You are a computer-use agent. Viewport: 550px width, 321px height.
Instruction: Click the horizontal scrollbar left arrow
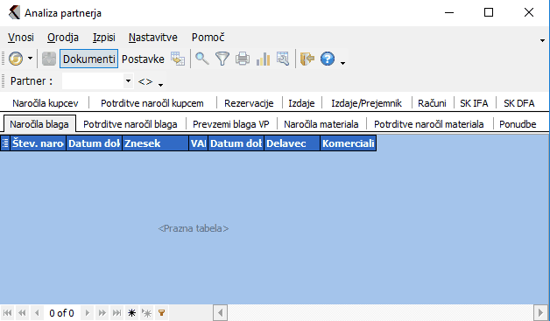click(x=221, y=312)
